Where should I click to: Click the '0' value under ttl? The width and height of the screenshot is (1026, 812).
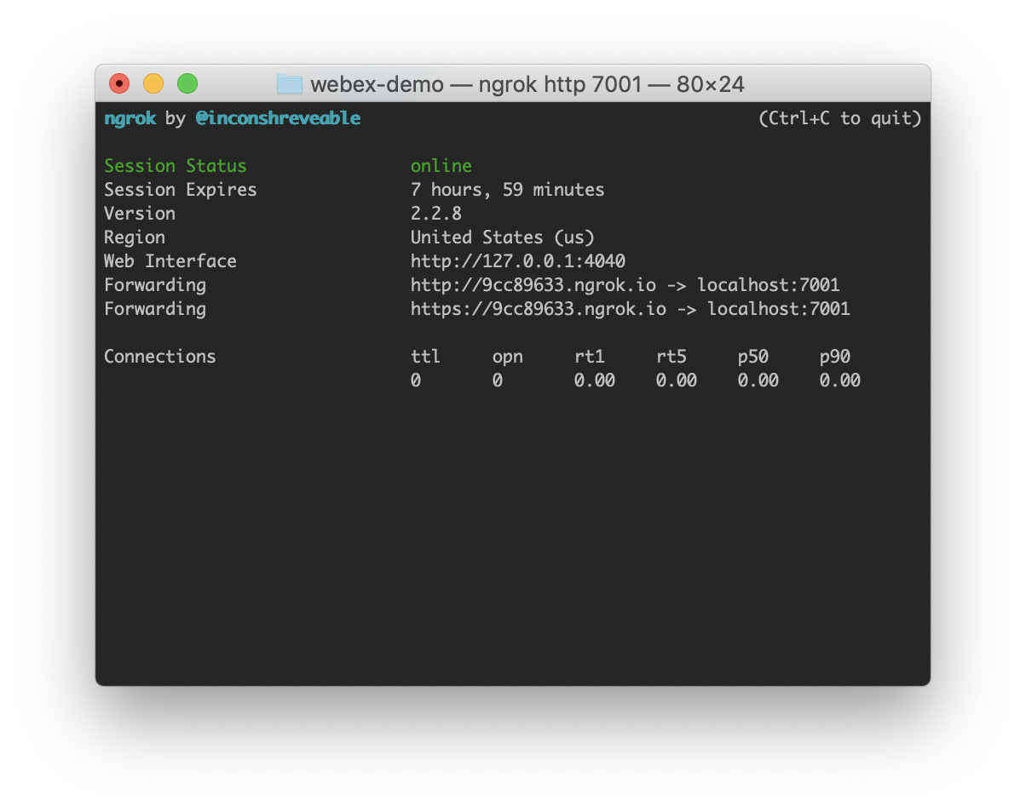click(416, 380)
